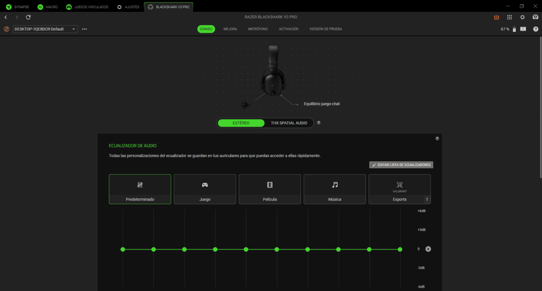Reset the equalizer with the 0 dB arrow icon
The height and width of the screenshot is (291, 542).
coord(428,249)
